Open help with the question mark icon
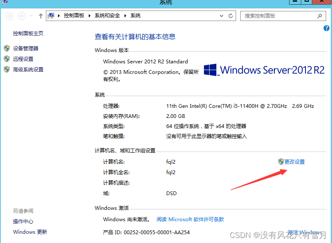Screen dimensions: 332x243 326,28
